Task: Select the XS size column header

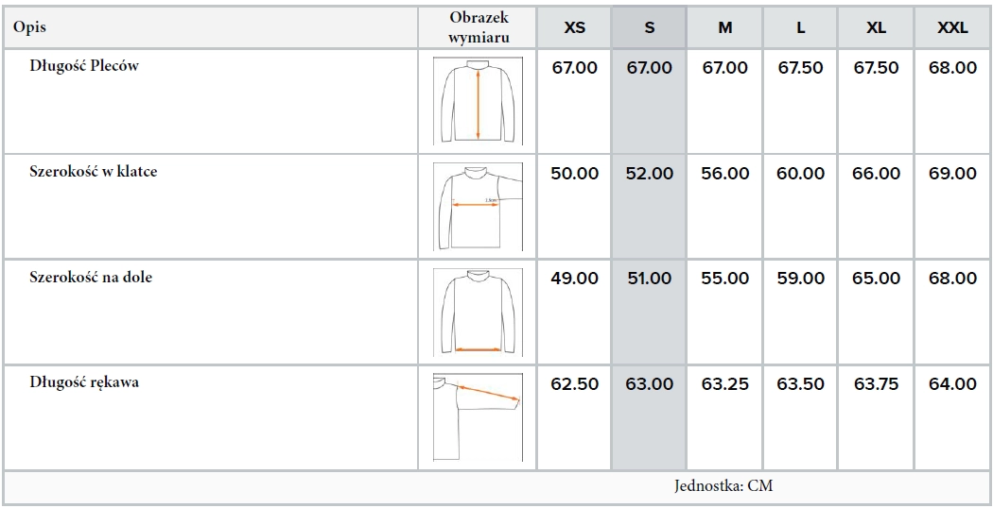Action: coord(574,27)
